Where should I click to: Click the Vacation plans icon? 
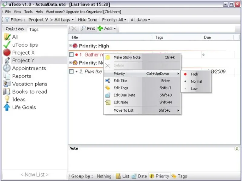point(7,84)
